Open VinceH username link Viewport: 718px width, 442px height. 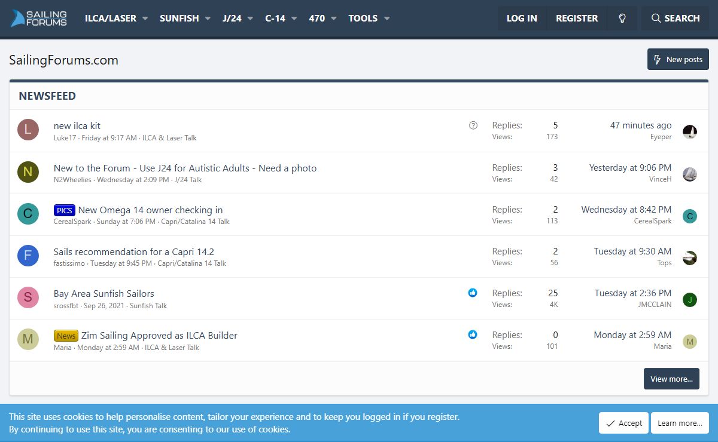[x=661, y=179]
